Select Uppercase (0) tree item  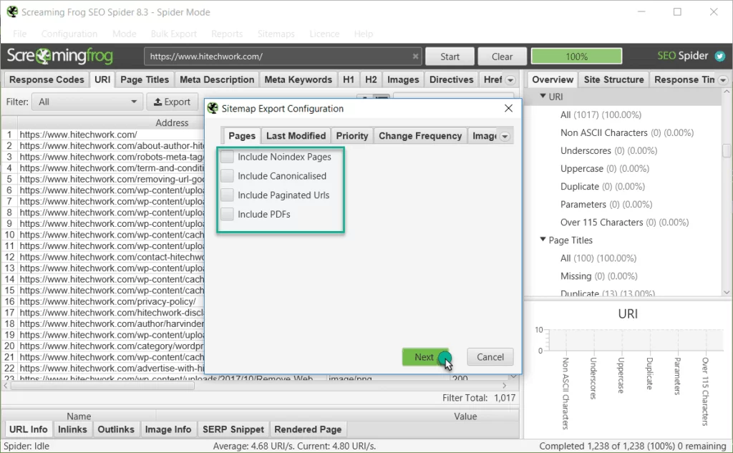click(605, 168)
